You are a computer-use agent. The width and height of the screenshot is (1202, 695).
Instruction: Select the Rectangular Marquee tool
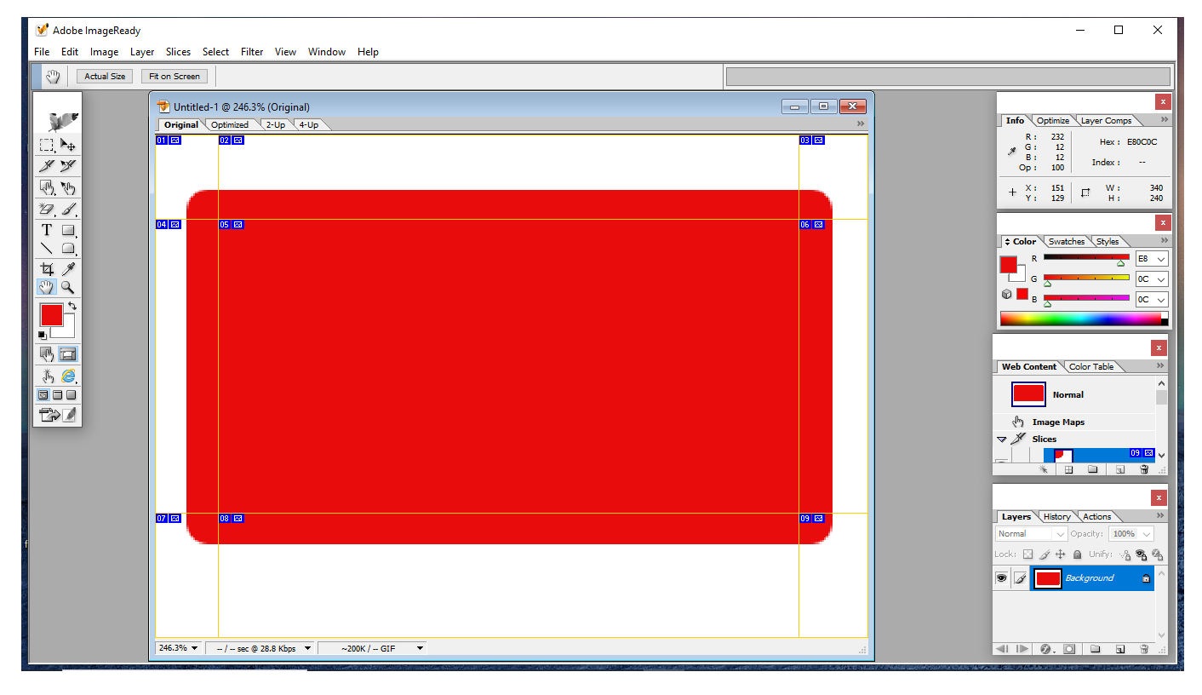click(x=47, y=145)
